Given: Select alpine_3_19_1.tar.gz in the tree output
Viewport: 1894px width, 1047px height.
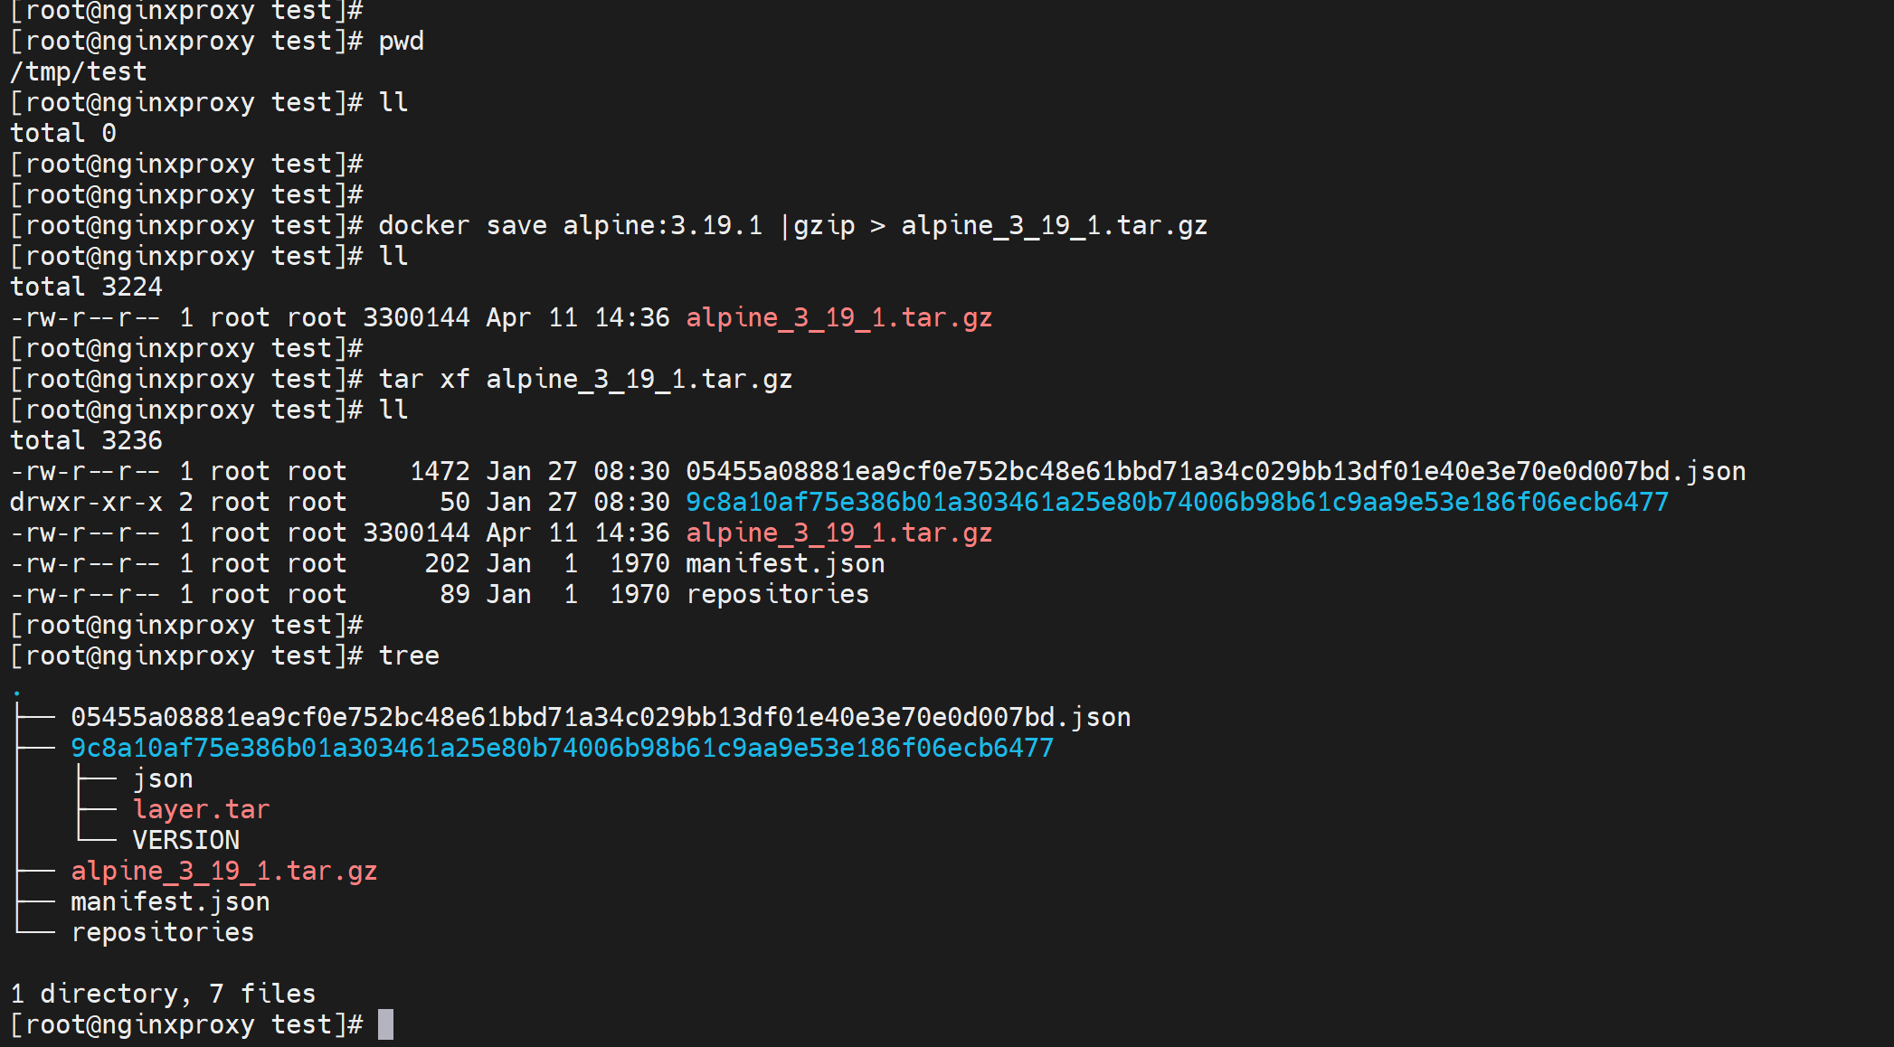Looking at the screenshot, I should pos(223,872).
